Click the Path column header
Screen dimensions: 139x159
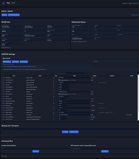(14, 76)
